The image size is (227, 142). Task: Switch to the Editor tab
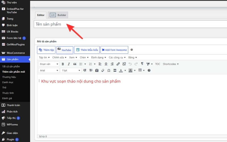[41, 15]
